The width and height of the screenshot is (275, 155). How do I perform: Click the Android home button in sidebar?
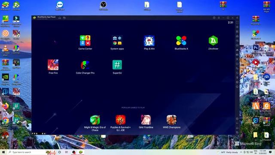point(237,128)
